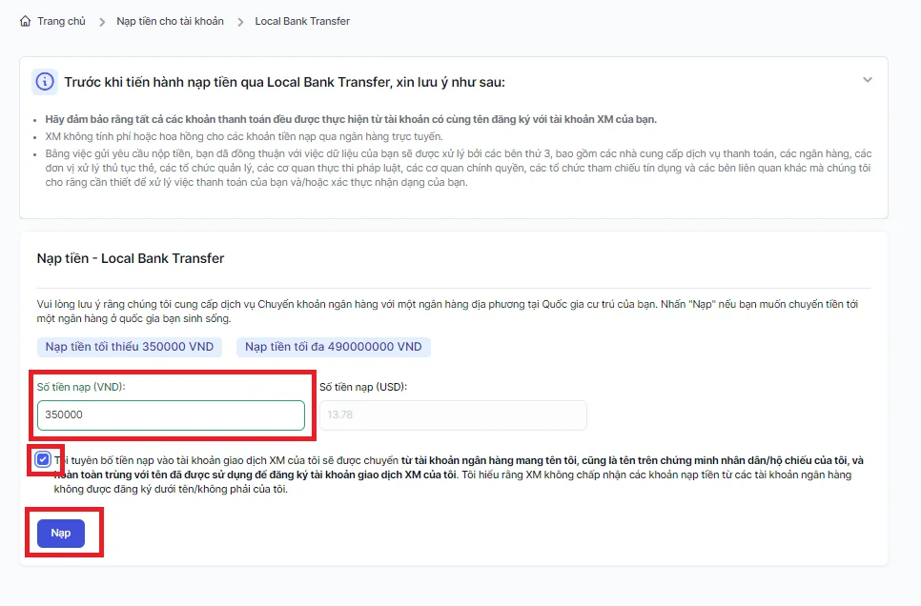
Task: Toggle the declaration agreement checkbox
Action: point(43,459)
